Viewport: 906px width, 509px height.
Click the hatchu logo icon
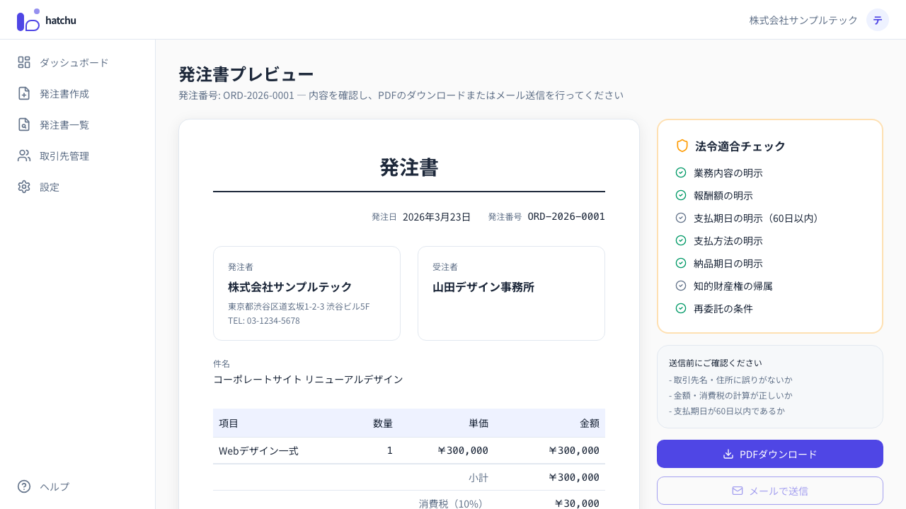[28, 20]
